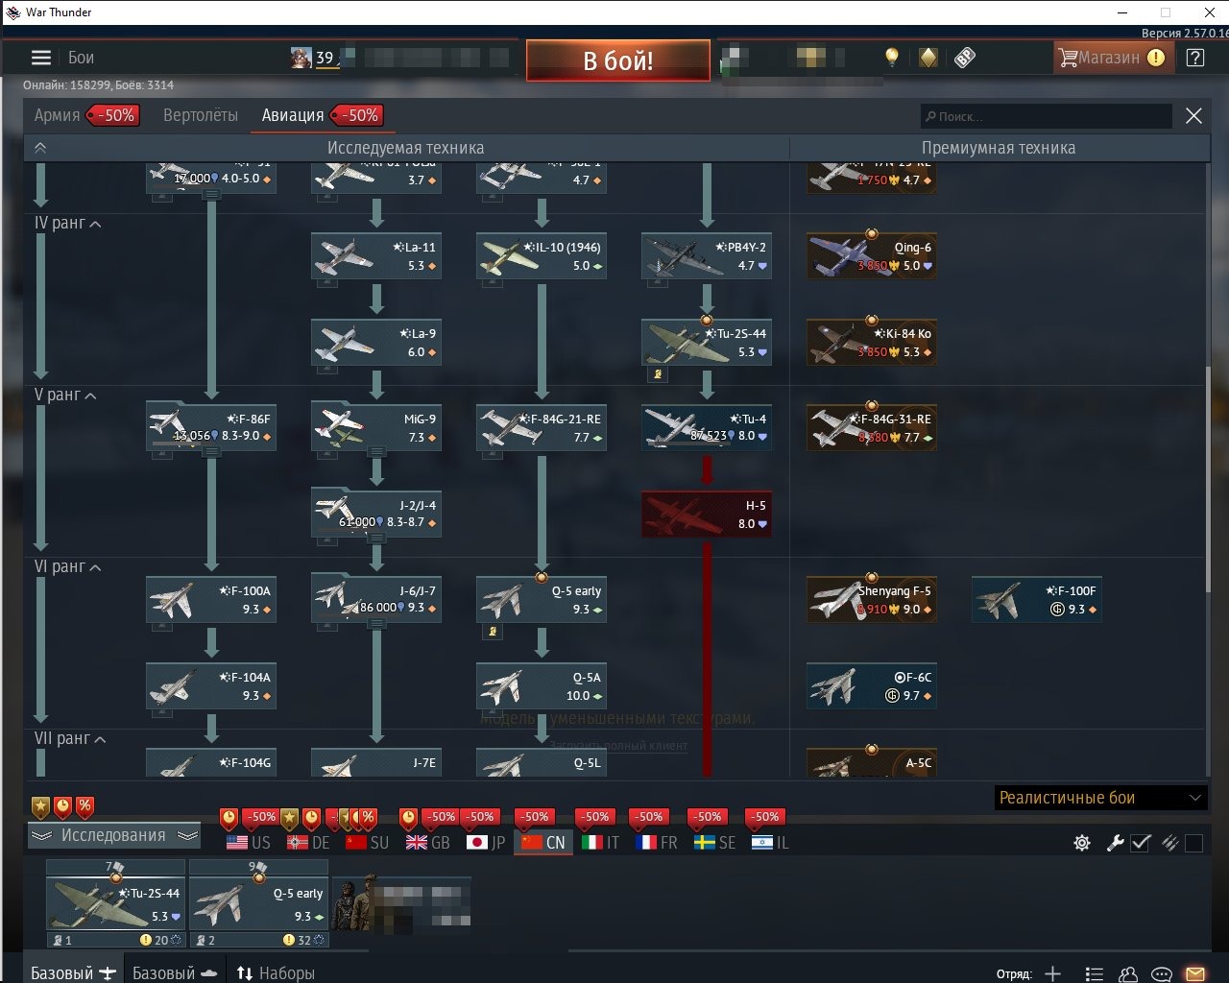Open the BP battle pass ticket icon
The width and height of the screenshot is (1229, 983).
click(x=965, y=58)
